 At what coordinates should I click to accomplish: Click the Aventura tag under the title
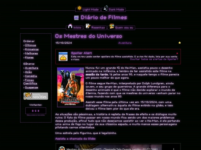pos(125,43)
